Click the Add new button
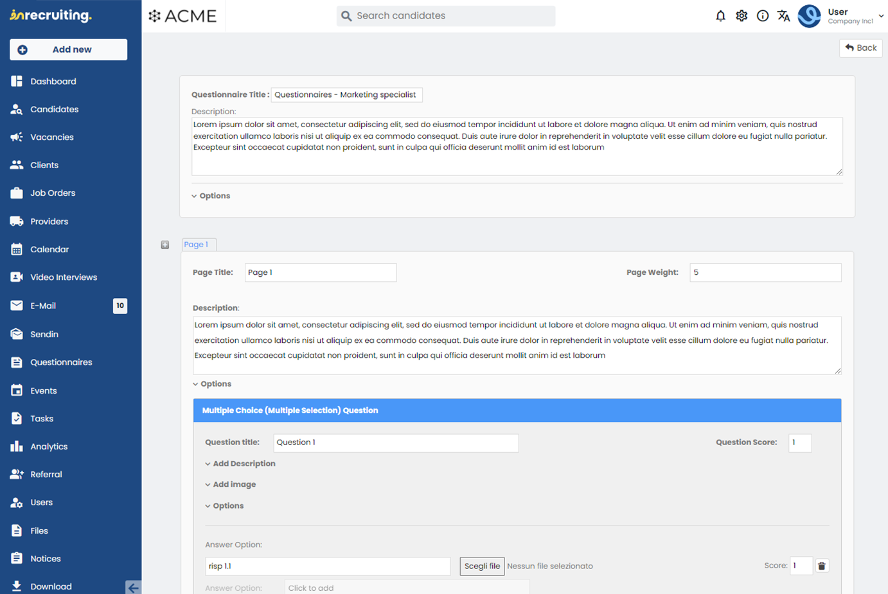Image resolution: width=888 pixels, height=594 pixels. coord(68,49)
